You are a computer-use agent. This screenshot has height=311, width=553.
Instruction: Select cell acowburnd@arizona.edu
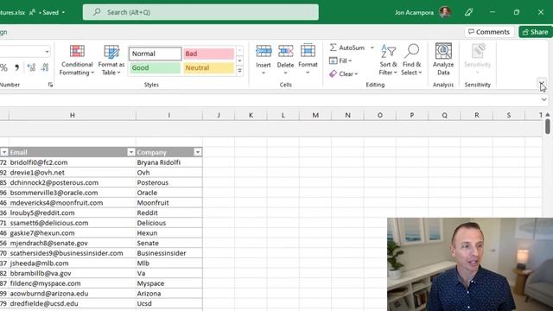tap(73, 294)
